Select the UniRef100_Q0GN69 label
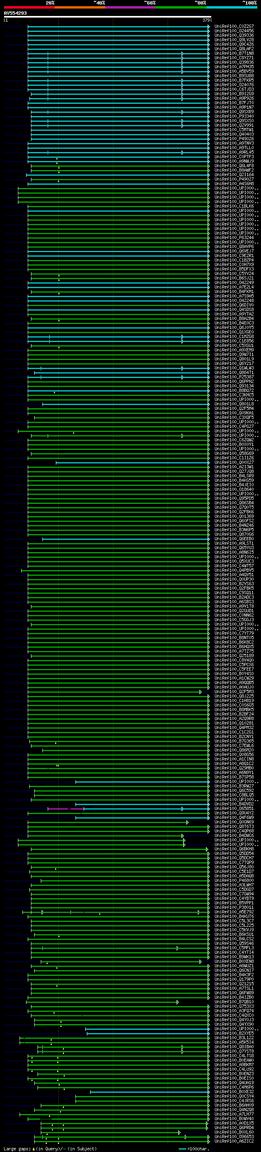This screenshot has height=1152, width=261. click(x=234, y=822)
